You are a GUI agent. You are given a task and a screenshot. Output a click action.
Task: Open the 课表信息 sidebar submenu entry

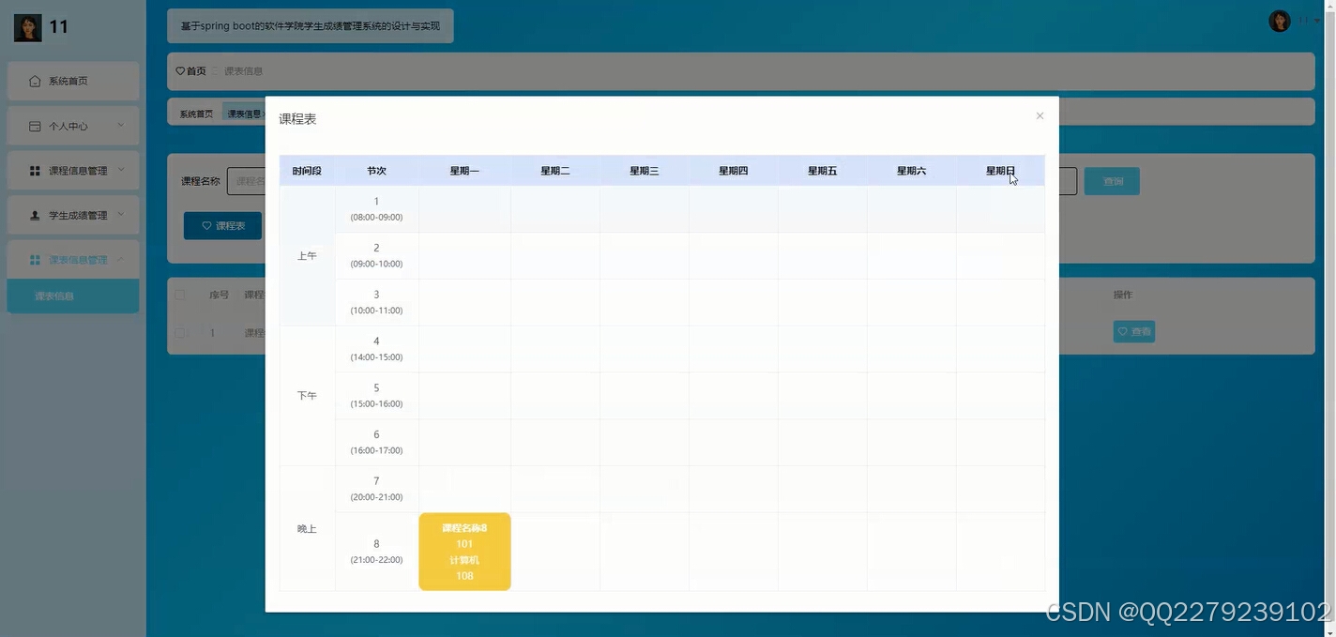click(x=54, y=295)
